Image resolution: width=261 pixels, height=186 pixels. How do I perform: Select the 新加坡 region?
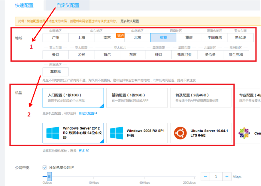tap(240, 38)
